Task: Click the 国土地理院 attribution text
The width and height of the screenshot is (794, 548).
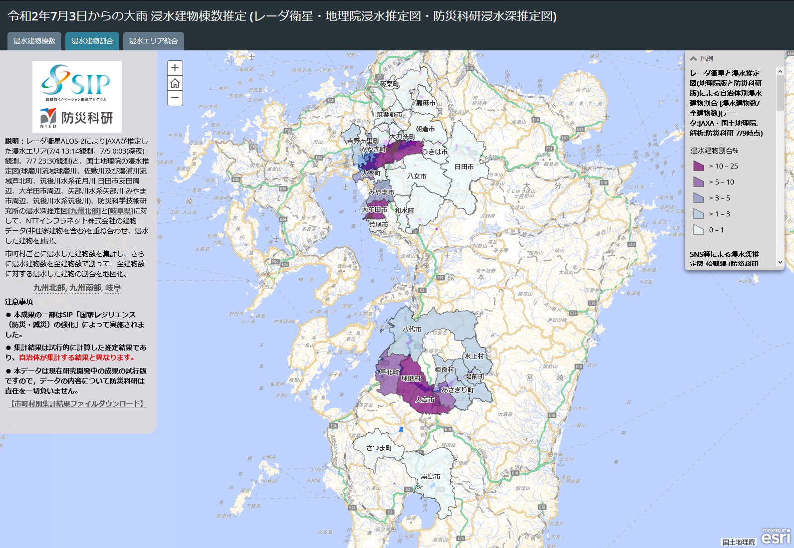Action: coord(739,542)
